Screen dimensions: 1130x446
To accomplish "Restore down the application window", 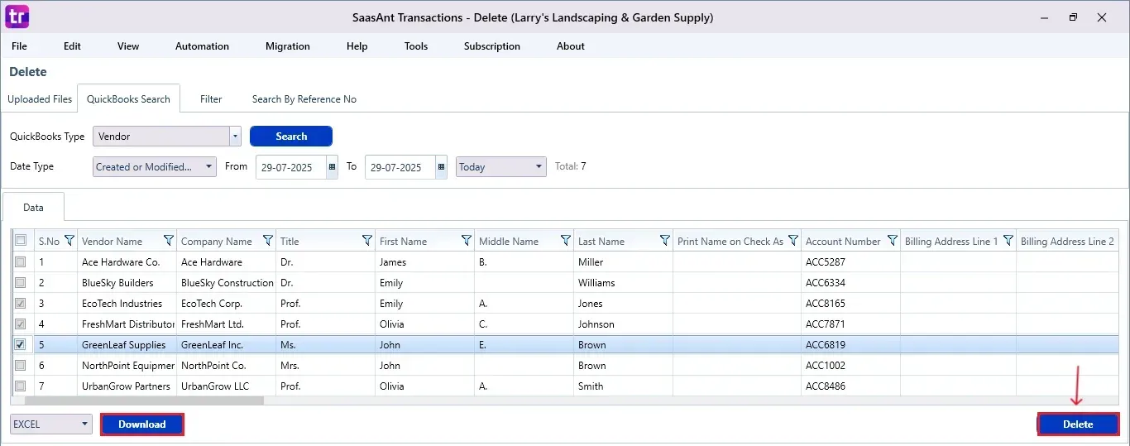I will [1073, 17].
